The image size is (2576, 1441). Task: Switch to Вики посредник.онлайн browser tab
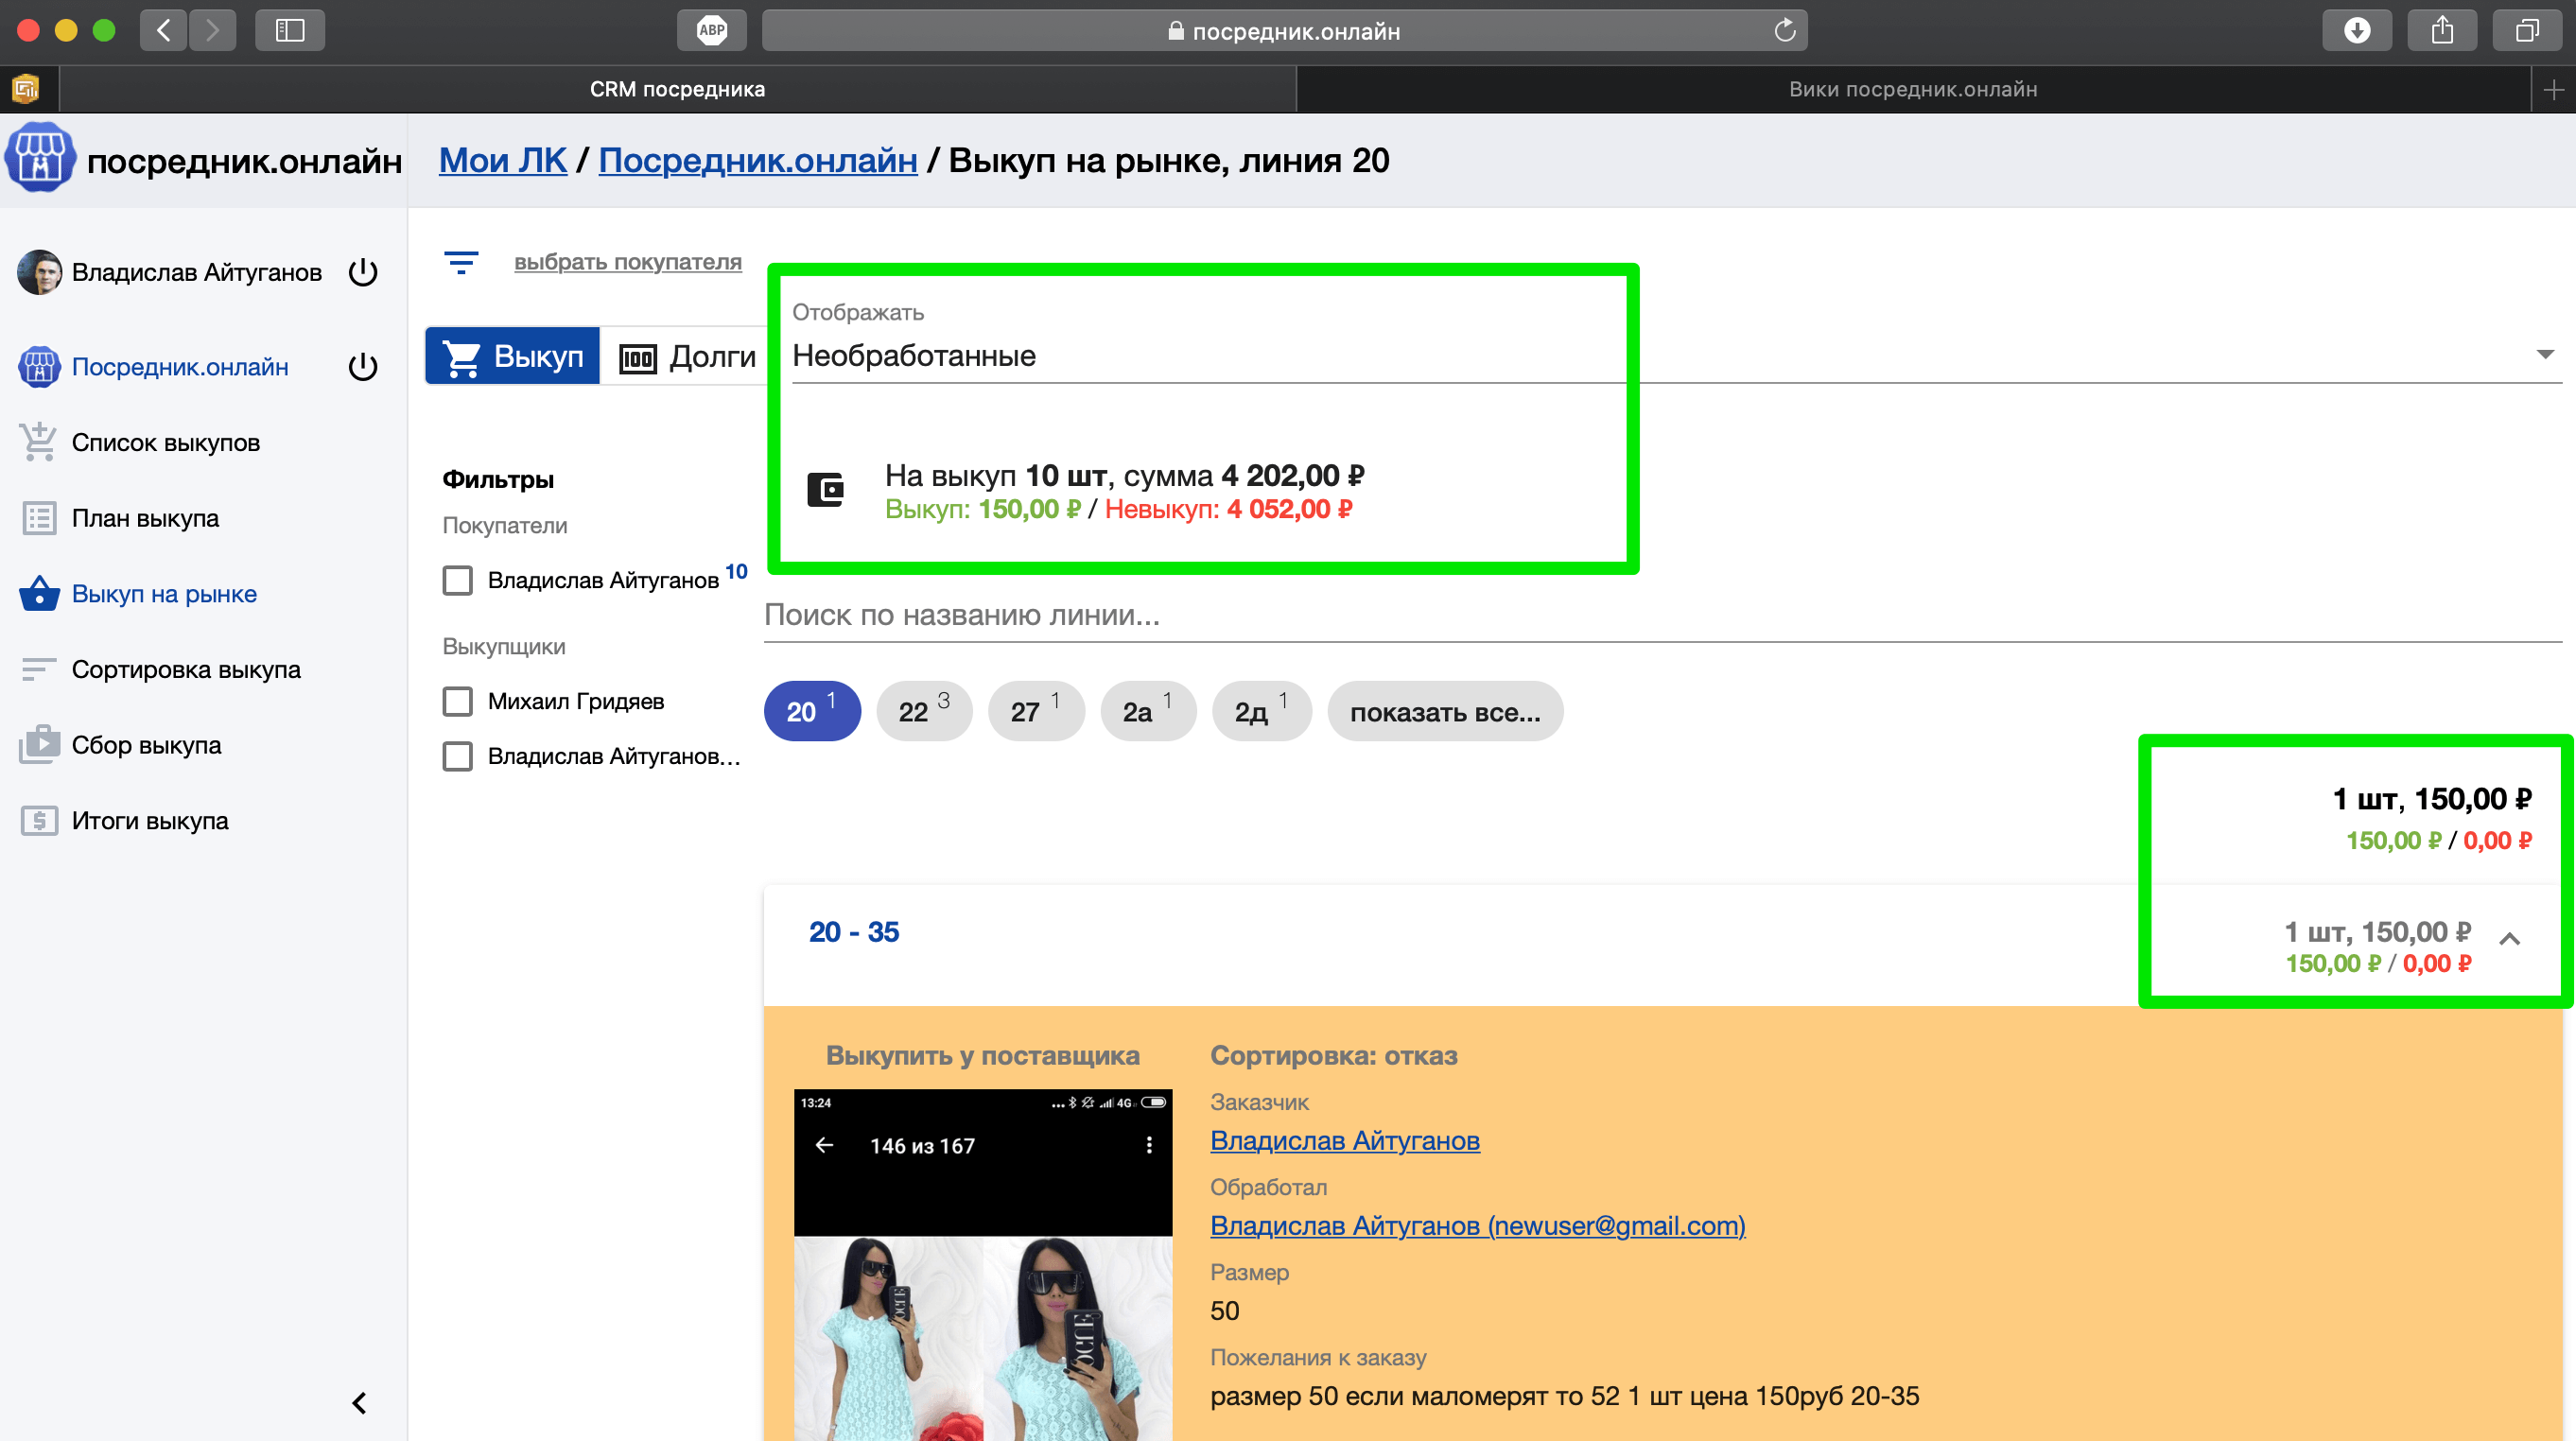1911,89
